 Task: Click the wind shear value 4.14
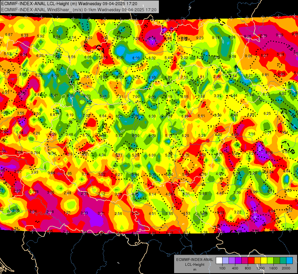[x=72, y=37]
